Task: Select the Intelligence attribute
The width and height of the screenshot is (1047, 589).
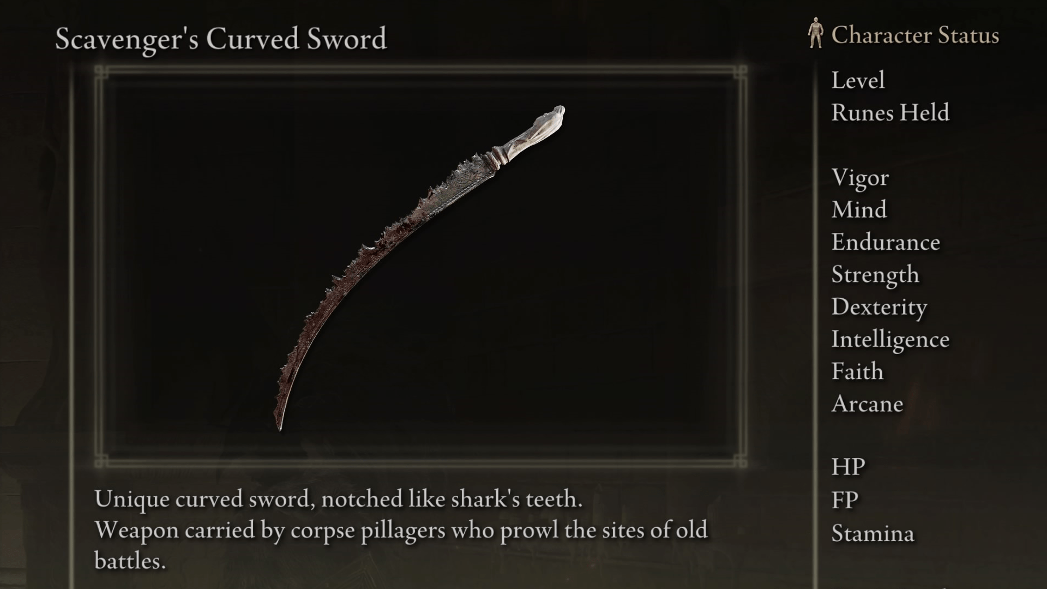Action: click(x=890, y=340)
